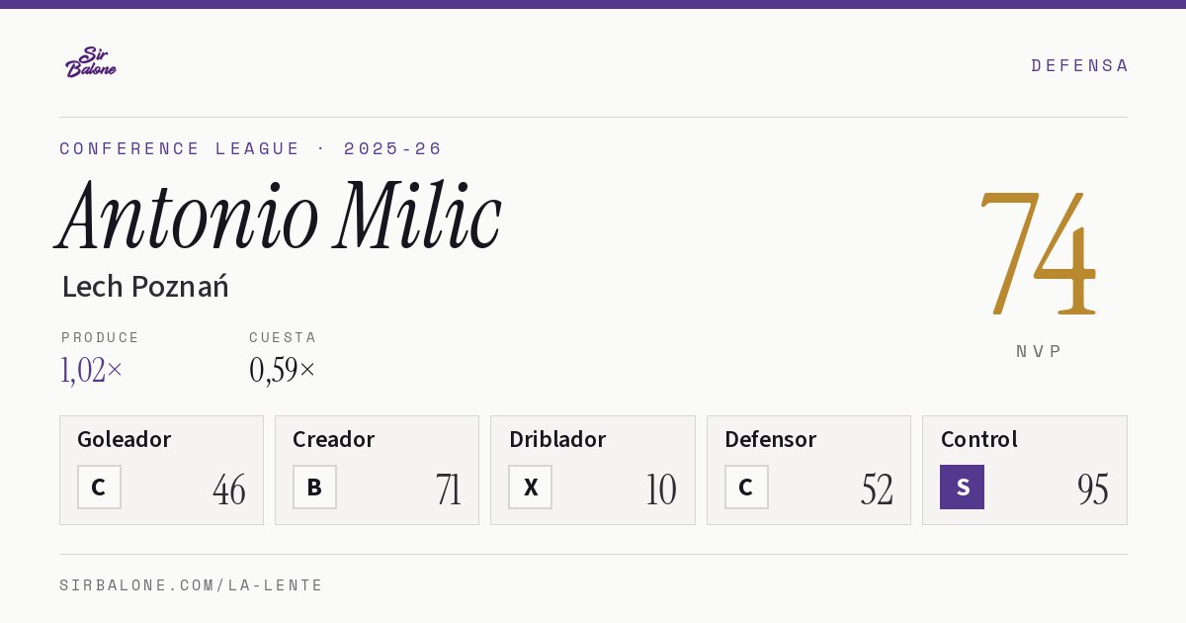This screenshot has height=623, width=1186.
Task: Click the 1,02× produce value
Action: point(92,370)
